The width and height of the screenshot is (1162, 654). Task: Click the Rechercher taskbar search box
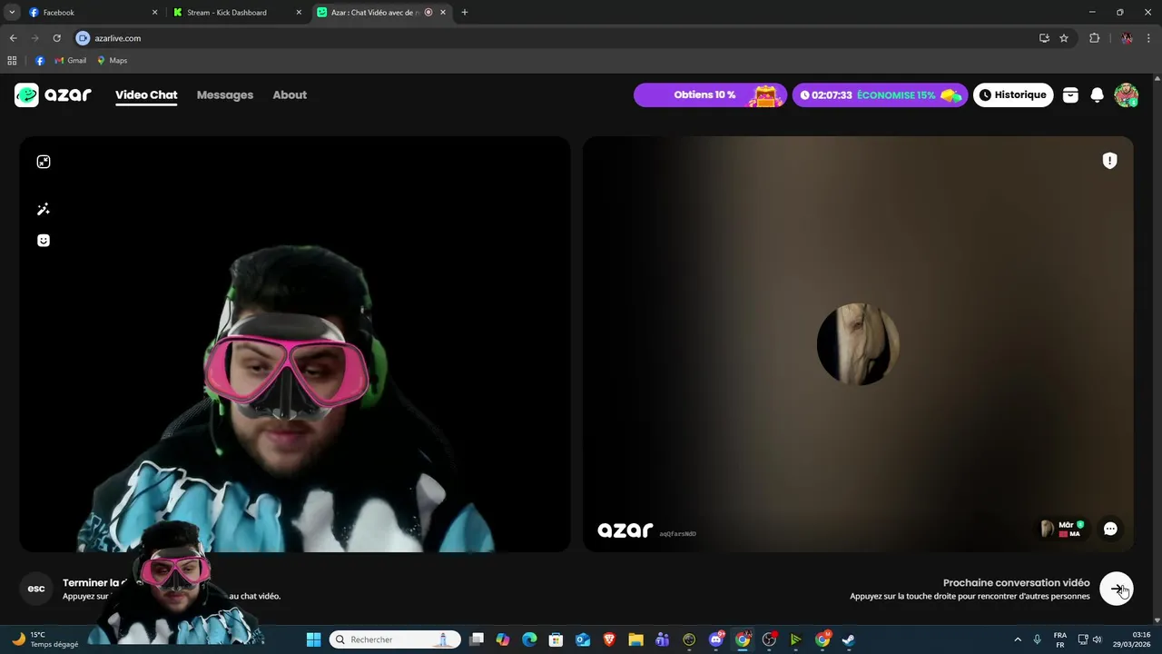click(x=395, y=639)
